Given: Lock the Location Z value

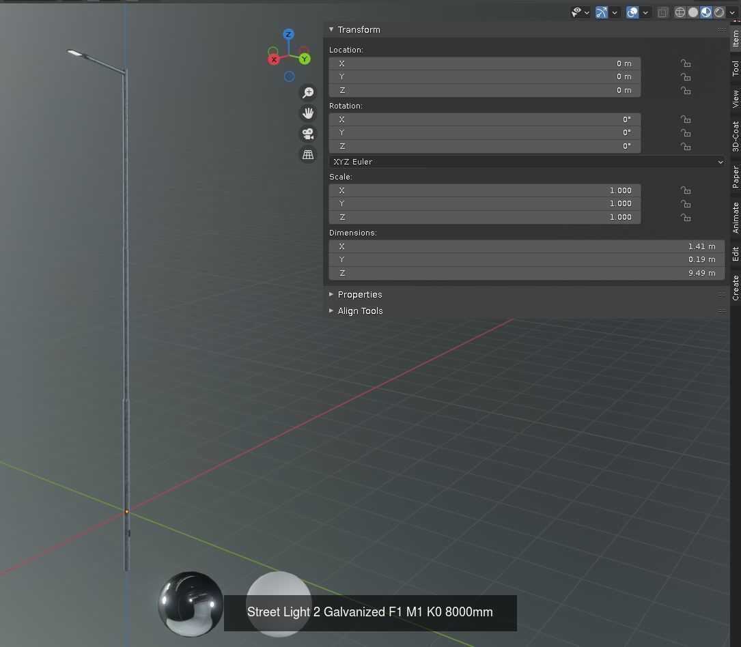Looking at the screenshot, I should [x=685, y=90].
